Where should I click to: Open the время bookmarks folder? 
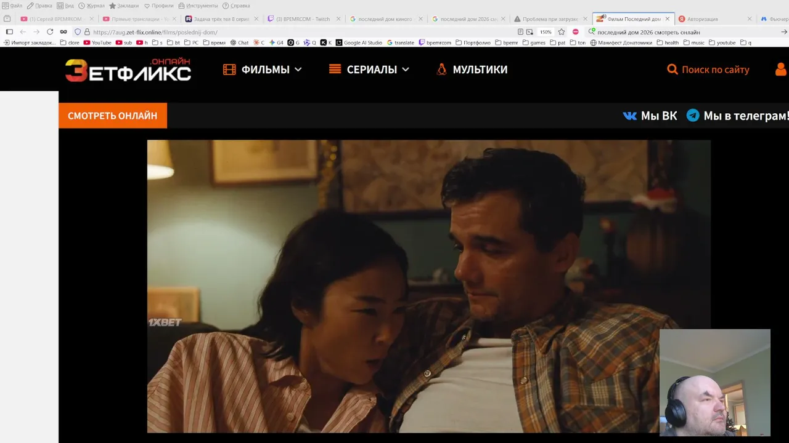pyautogui.click(x=215, y=43)
